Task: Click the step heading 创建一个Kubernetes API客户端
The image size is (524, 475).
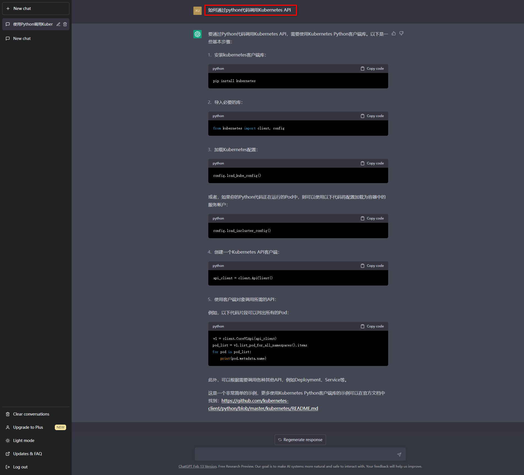Action: tap(247, 252)
